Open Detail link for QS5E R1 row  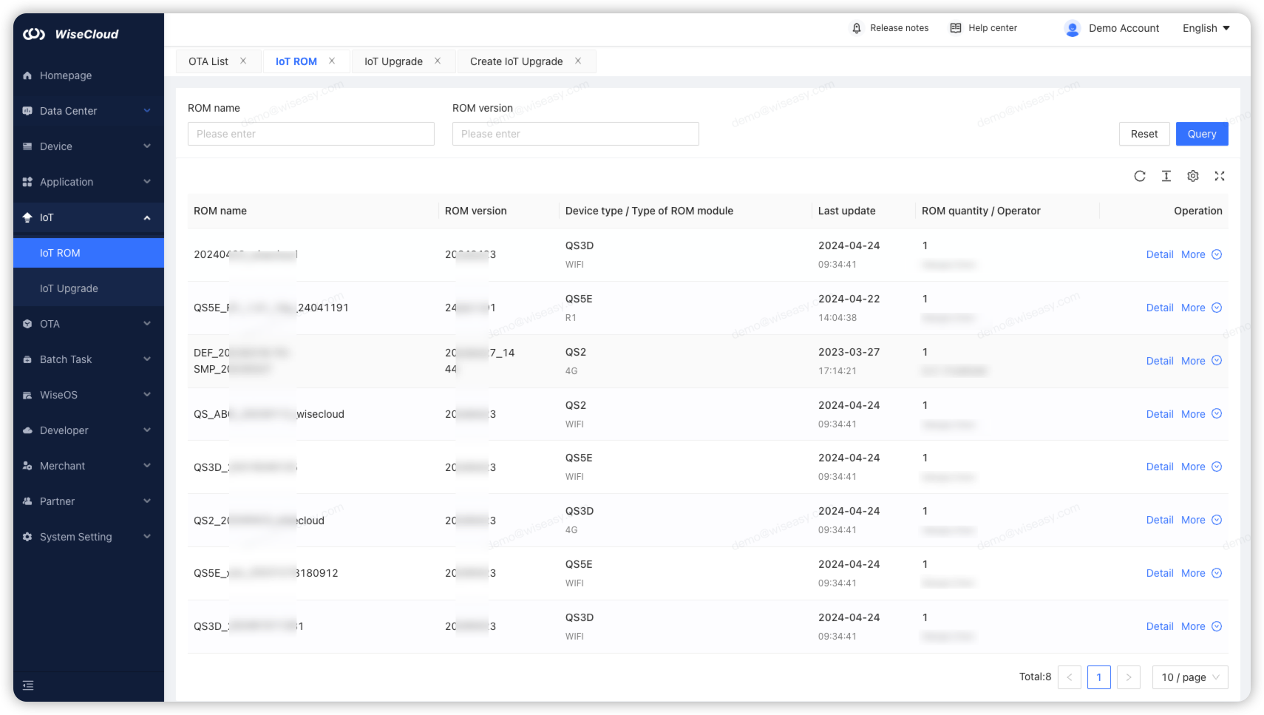click(1159, 308)
